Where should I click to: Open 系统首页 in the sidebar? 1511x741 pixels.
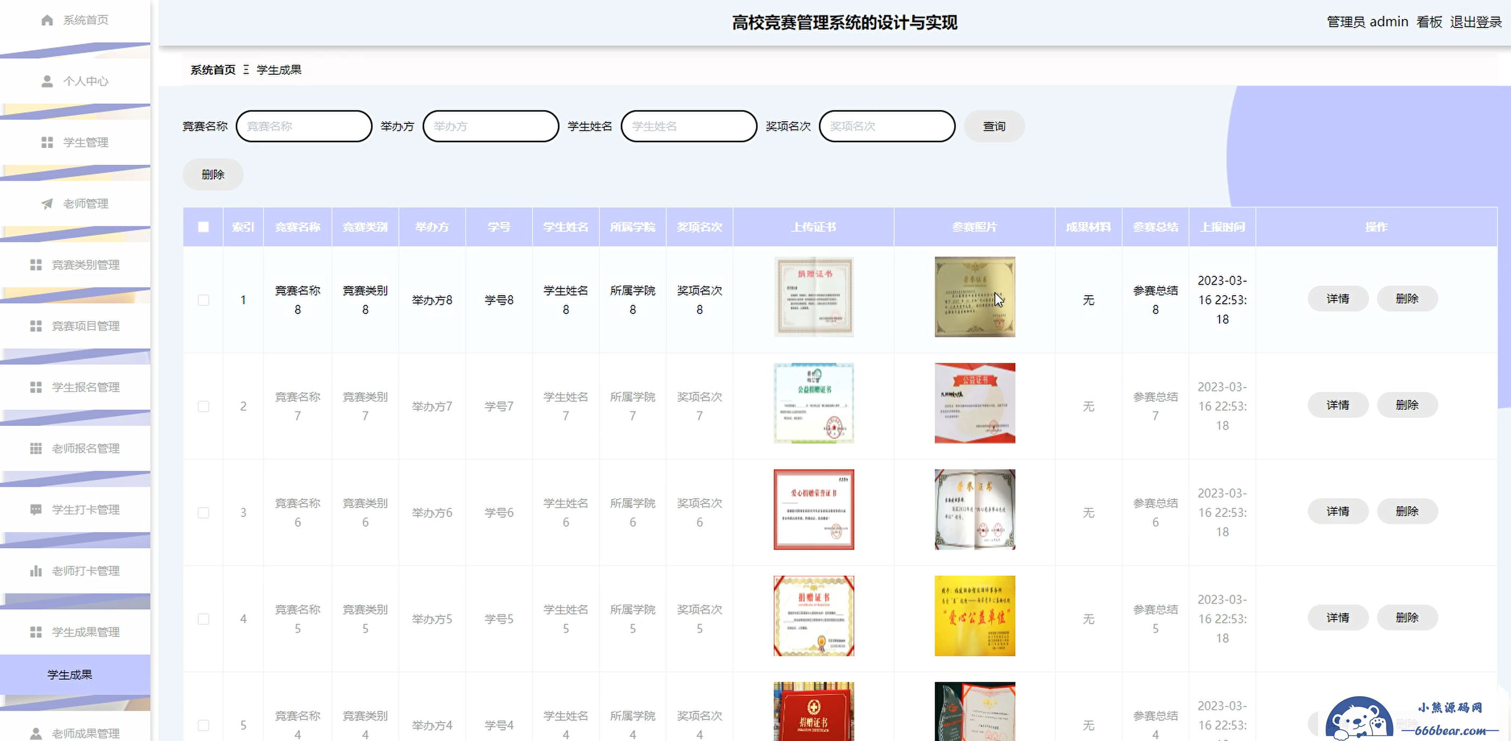pos(75,20)
